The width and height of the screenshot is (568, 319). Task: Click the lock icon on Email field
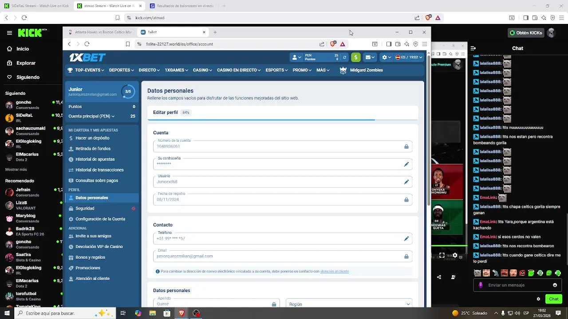[406, 256]
